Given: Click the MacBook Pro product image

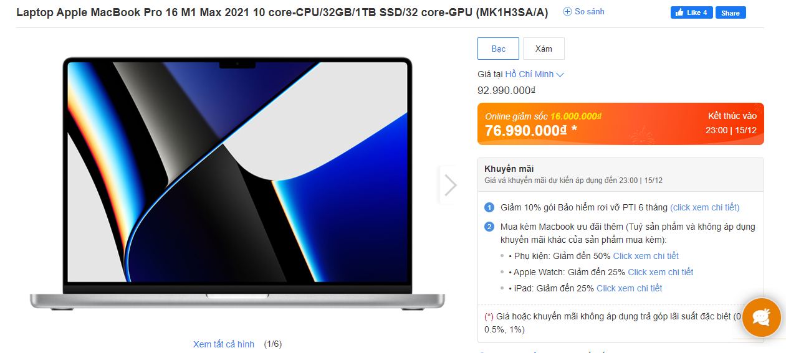Looking at the screenshot, I should 237,184.
